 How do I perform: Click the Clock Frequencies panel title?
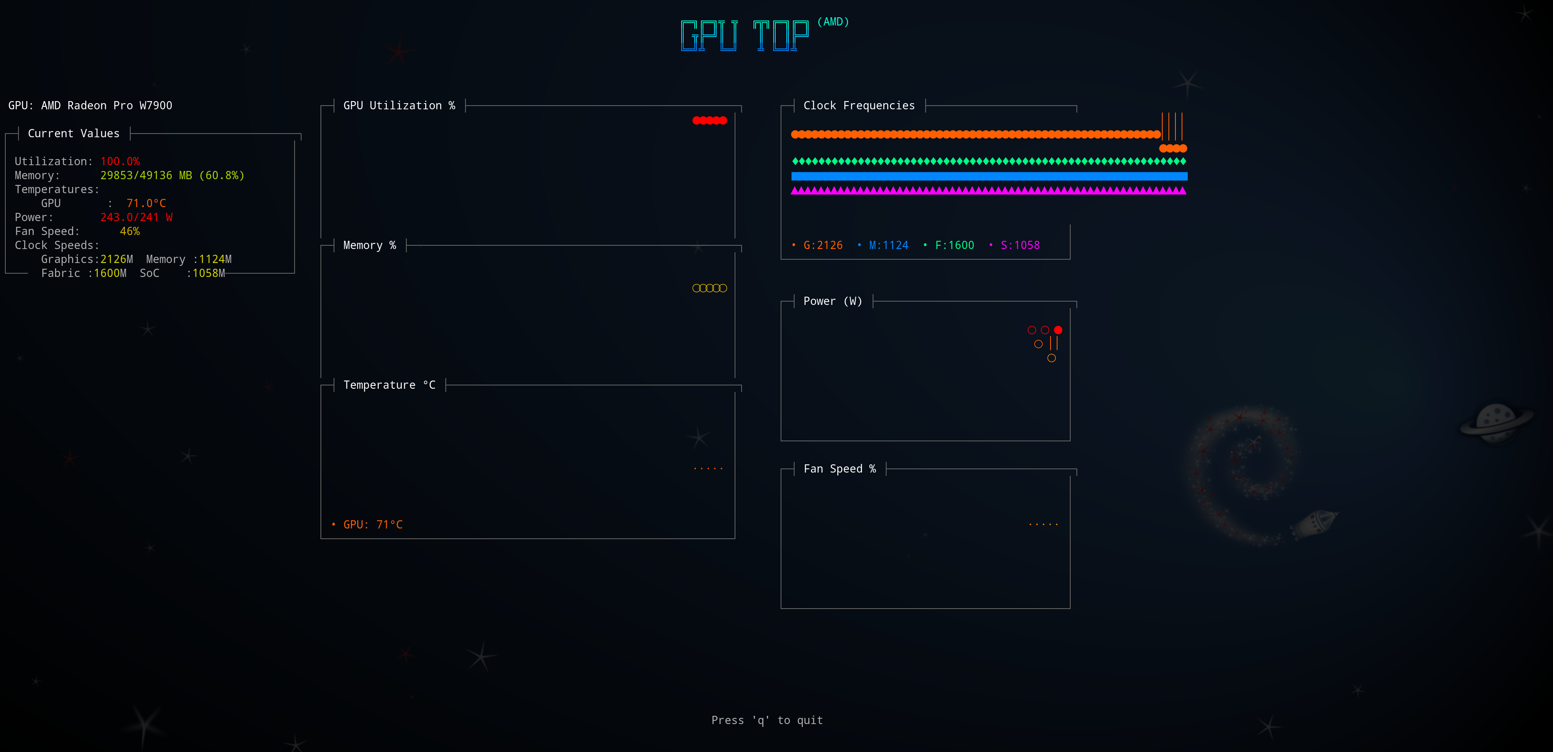(x=859, y=106)
